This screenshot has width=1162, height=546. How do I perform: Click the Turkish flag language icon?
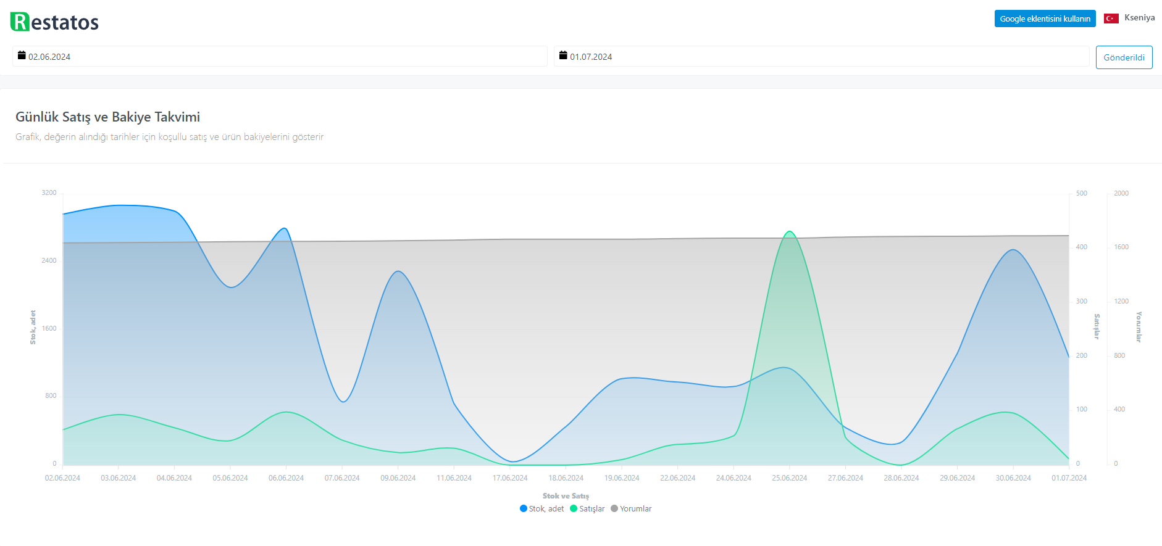(1111, 19)
